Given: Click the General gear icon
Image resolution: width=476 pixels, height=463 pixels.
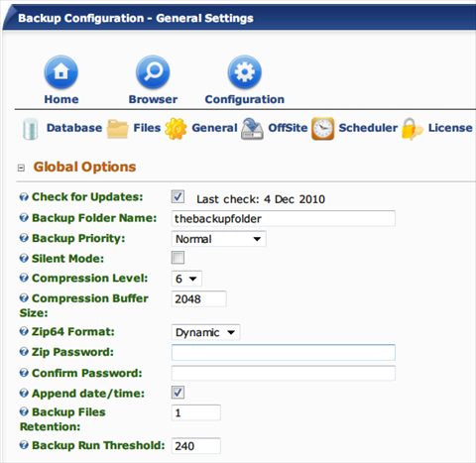Looking at the screenshot, I should coord(176,129).
